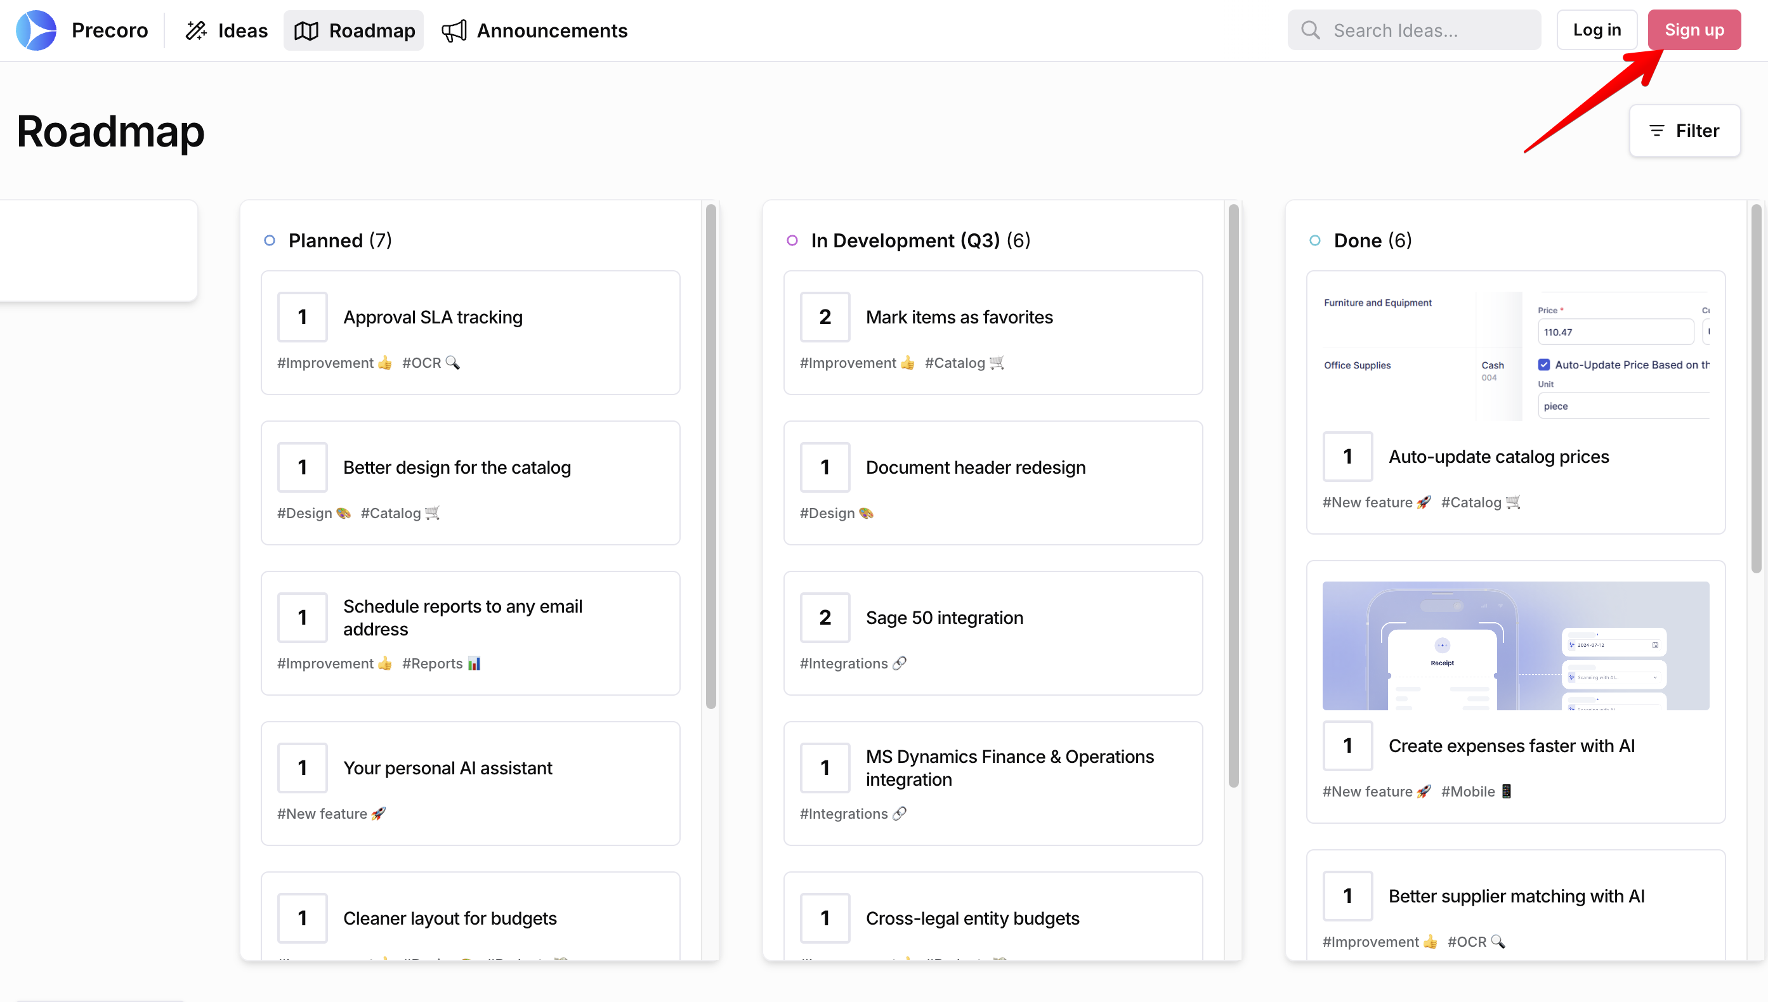Focus the Search Ideas input field
1768x1002 pixels.
[1413, 30]
